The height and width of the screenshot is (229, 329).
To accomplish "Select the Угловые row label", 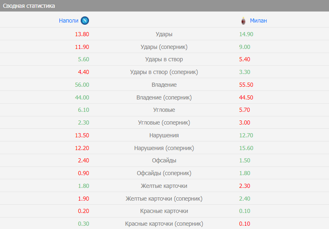I will 164,110.
